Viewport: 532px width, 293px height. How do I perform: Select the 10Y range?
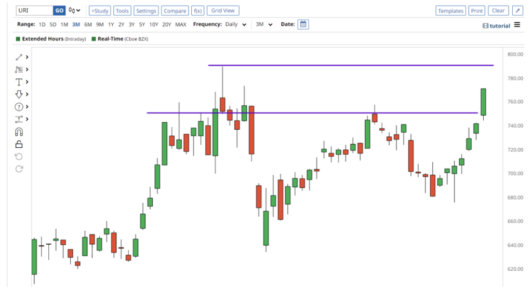coord(154,24)
